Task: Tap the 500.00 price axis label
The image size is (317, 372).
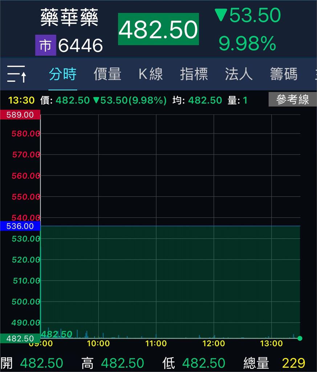Action: 26,302
